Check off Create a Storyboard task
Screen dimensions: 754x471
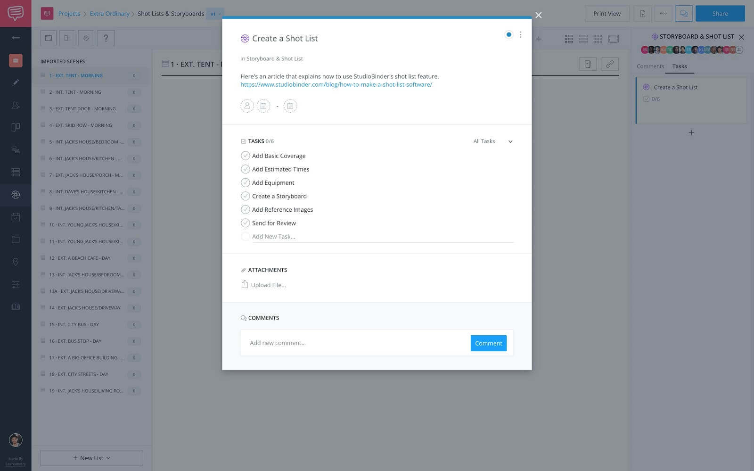[x=245, y=196]
